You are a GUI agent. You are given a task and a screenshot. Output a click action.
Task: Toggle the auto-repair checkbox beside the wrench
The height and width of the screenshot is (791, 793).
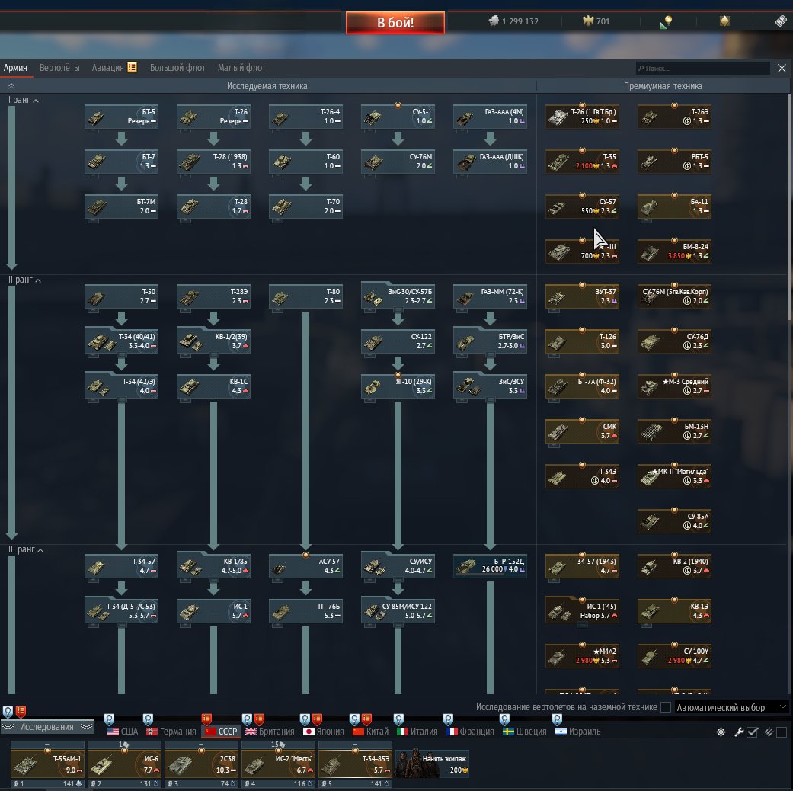pos(753,732)
